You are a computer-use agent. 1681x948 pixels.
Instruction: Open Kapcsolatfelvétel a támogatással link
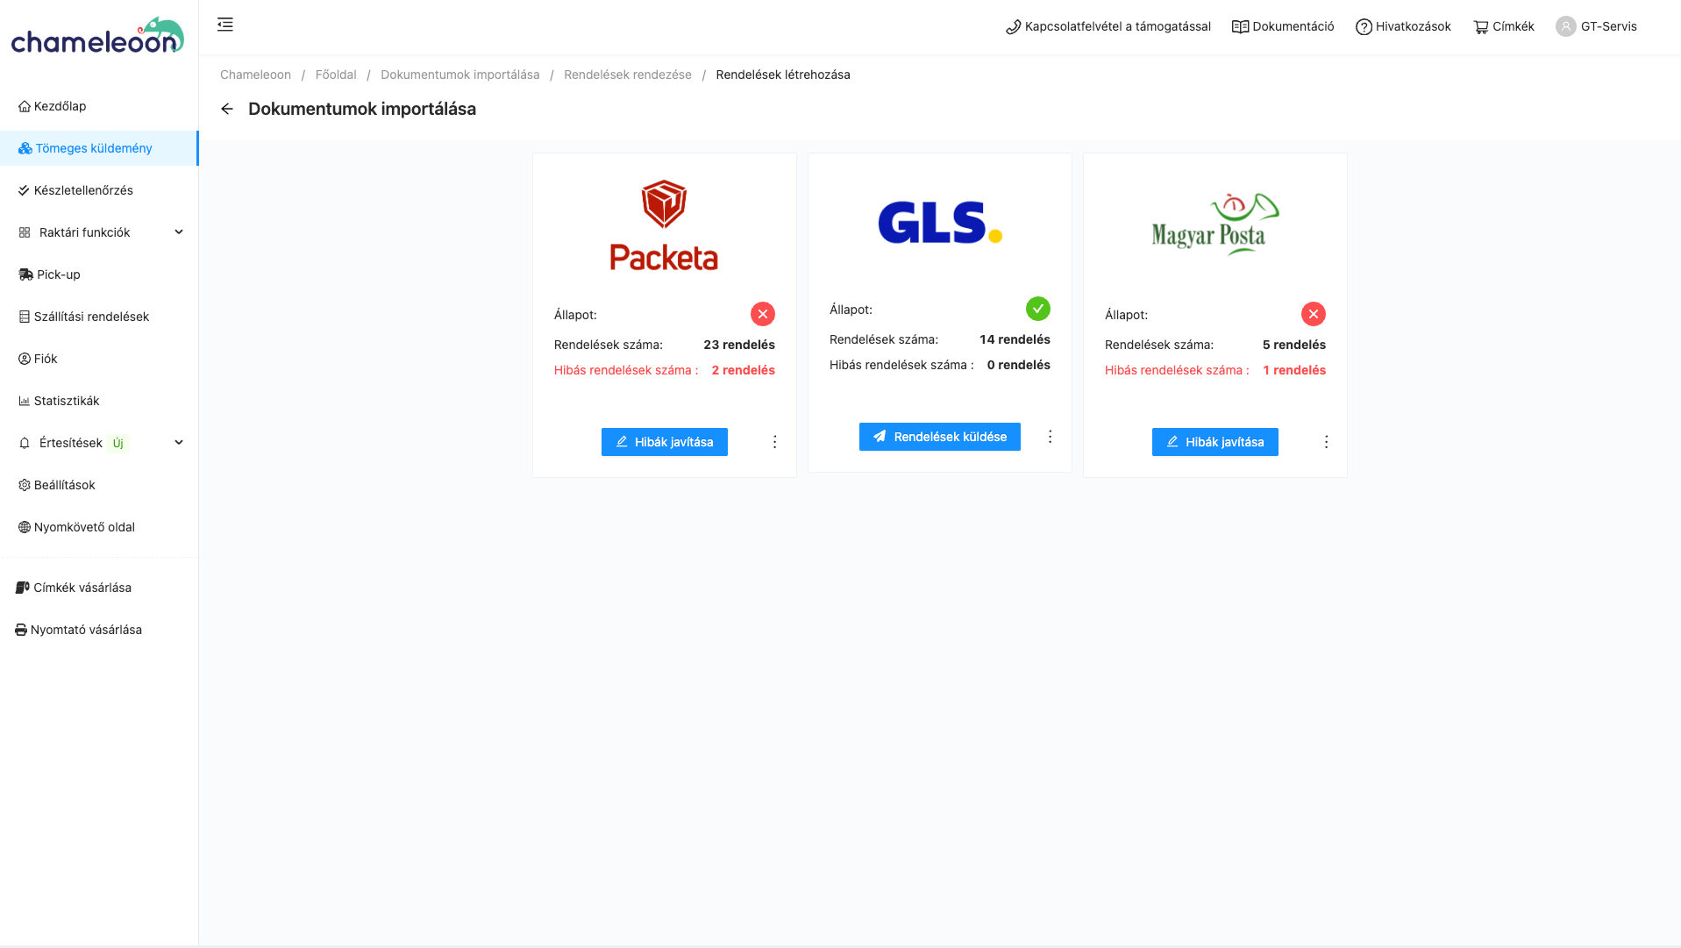click(1108, 26)
